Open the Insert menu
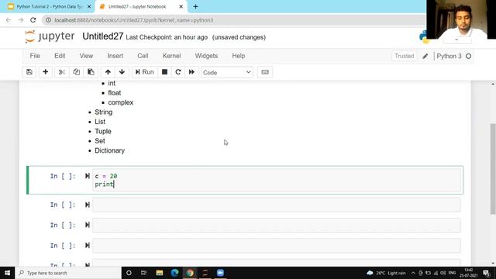Image resolution: width=496 pixels, height=279 pixels. (115, 56)
